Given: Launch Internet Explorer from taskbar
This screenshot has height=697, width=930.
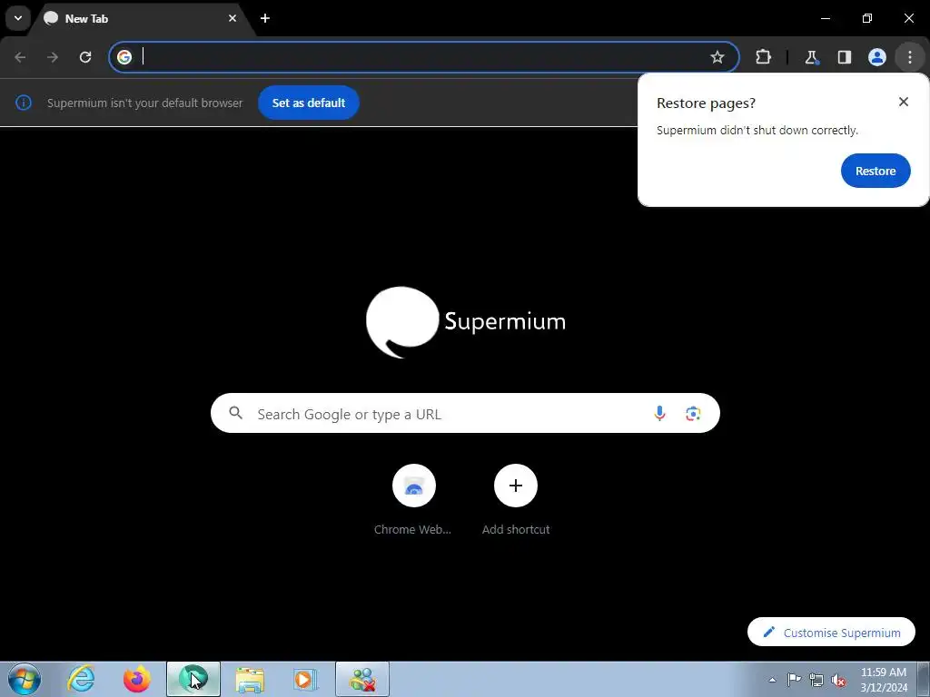Looking at the screenshot, I should point(81,679).
